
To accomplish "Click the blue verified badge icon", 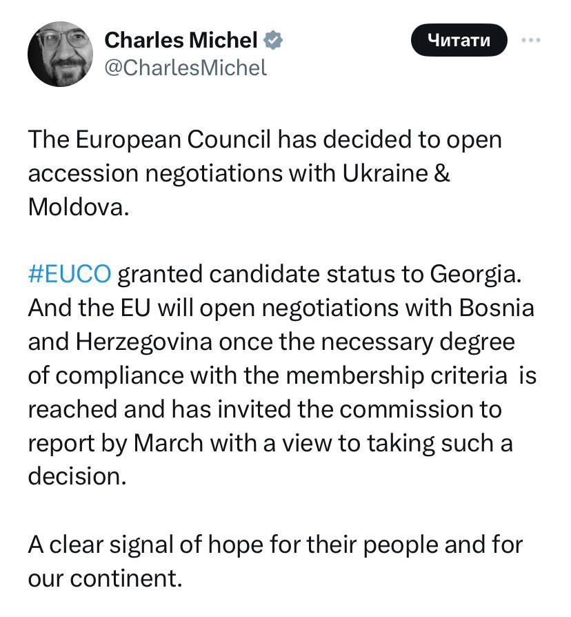I will tap(274, 41).
